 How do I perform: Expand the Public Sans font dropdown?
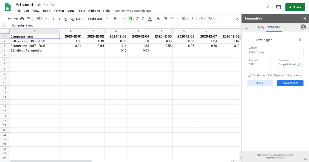98,19
